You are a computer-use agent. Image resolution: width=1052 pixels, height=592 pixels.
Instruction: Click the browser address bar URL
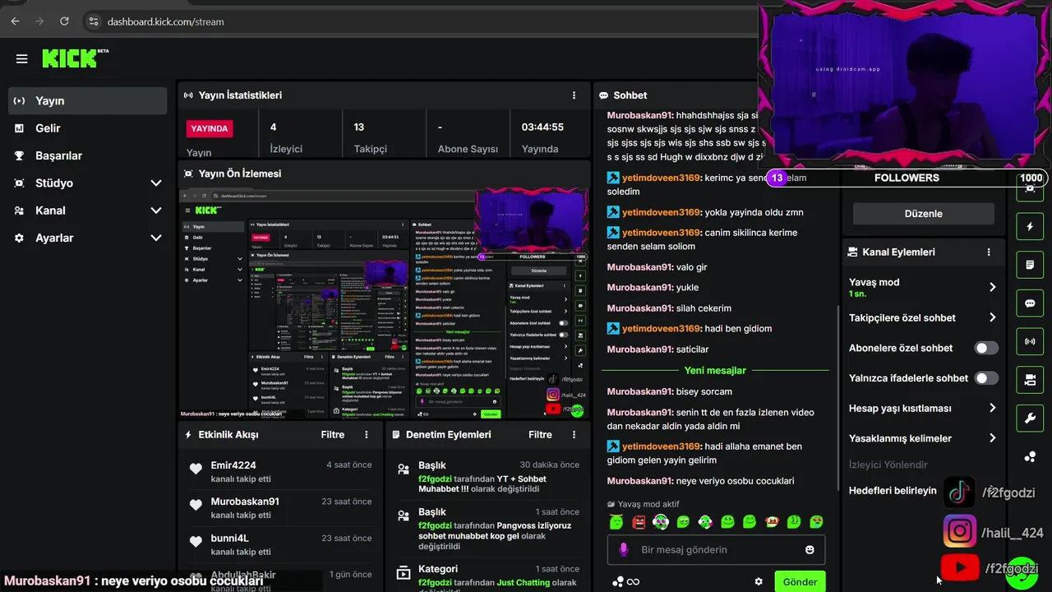(165, 21)
